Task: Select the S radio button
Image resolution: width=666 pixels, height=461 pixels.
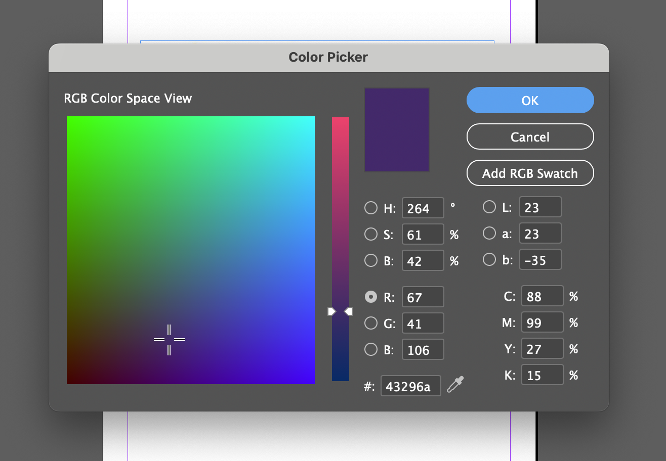Action: coord(370,234)
